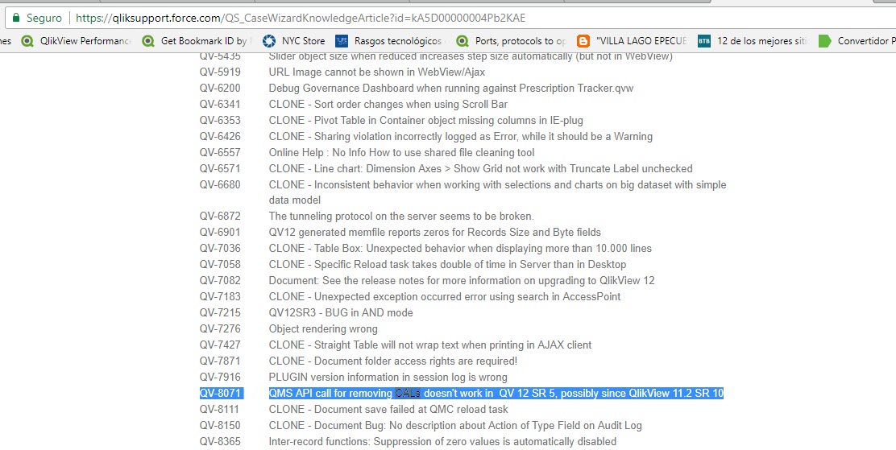Click 'Inter-record functions: Suppression' description
Viewport: 896px width, 450px height.
tap(443, 441)
